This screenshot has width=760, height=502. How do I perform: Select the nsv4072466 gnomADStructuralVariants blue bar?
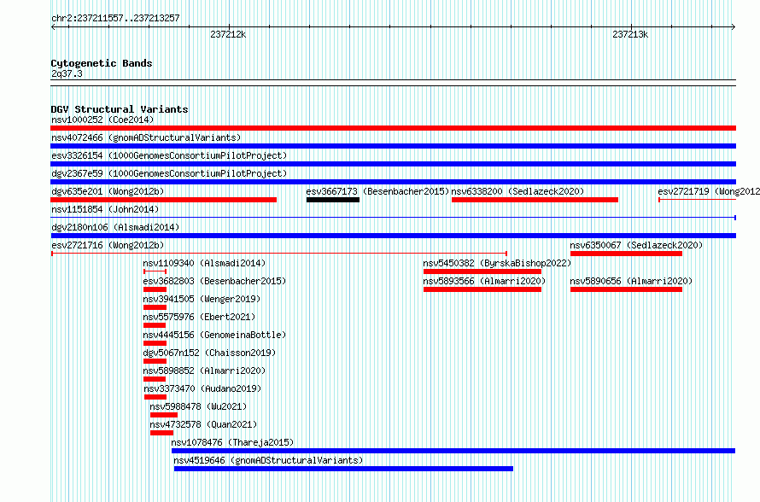pos(393,146)
